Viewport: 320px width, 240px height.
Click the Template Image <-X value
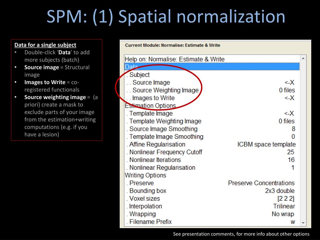289,113
